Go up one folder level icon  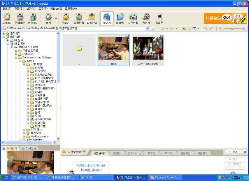(x=184, y=29)
